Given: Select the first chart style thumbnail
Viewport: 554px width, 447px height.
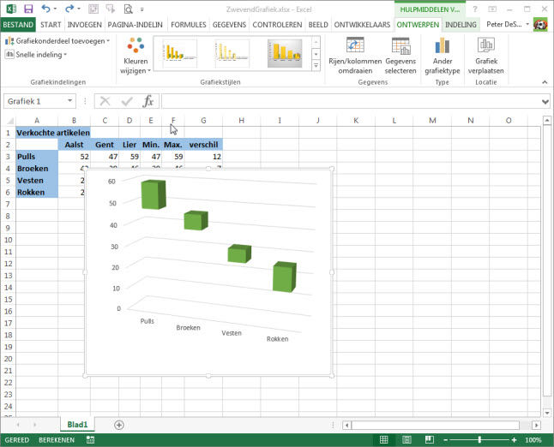Looking at the screenshot, I should coord(179,54).
